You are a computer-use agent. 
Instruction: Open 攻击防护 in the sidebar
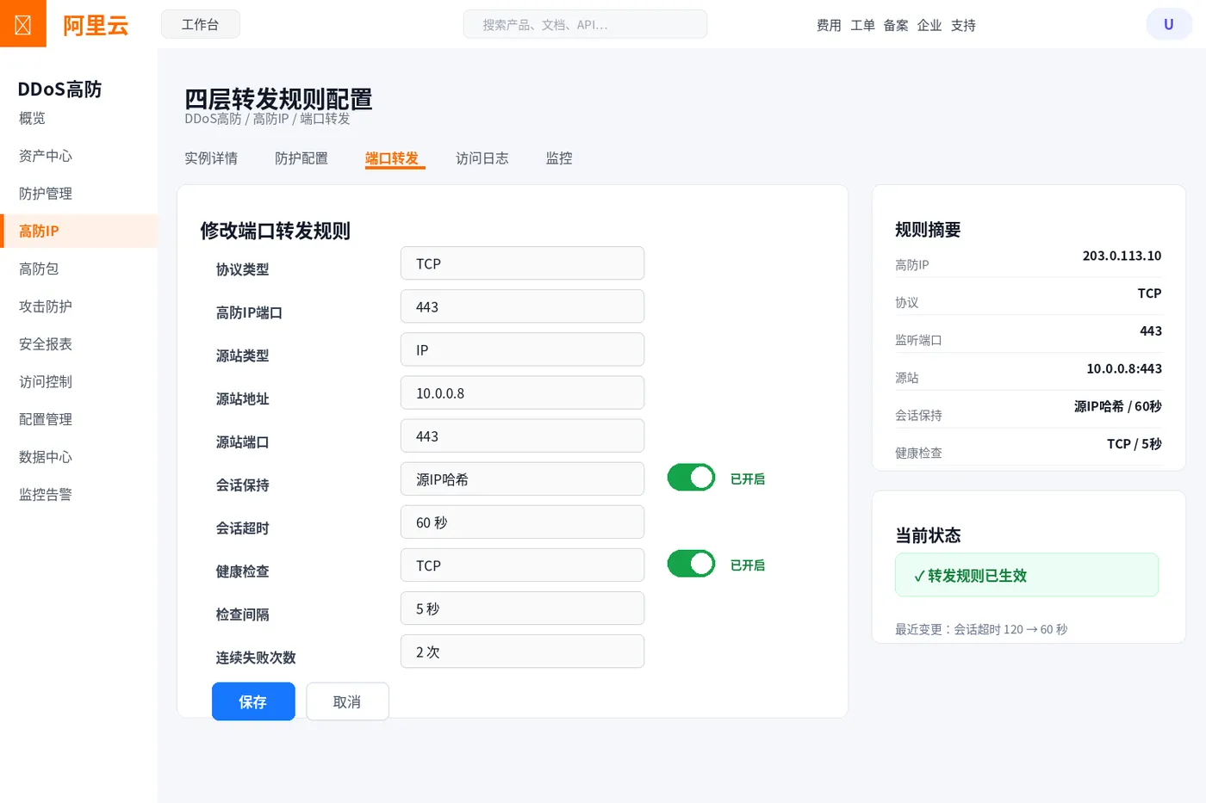point(78,306)
